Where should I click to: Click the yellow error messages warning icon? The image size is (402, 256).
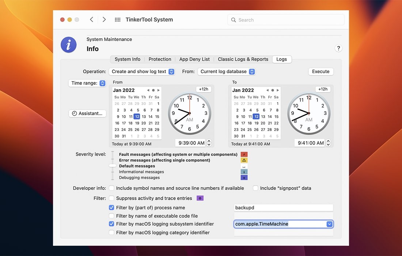[244, 160]
